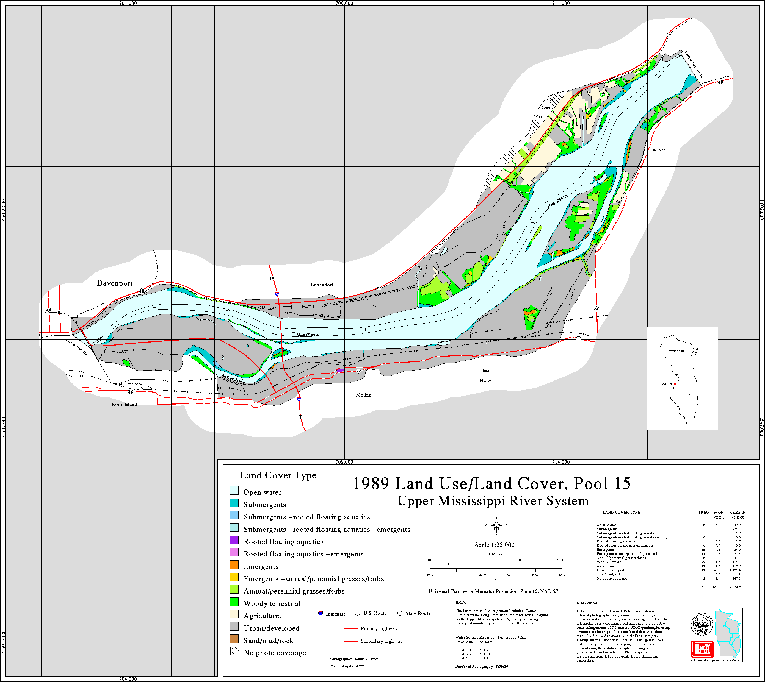Select the Urban/developed gray legend swatch

pyautogui.click(x=234, y=627)
